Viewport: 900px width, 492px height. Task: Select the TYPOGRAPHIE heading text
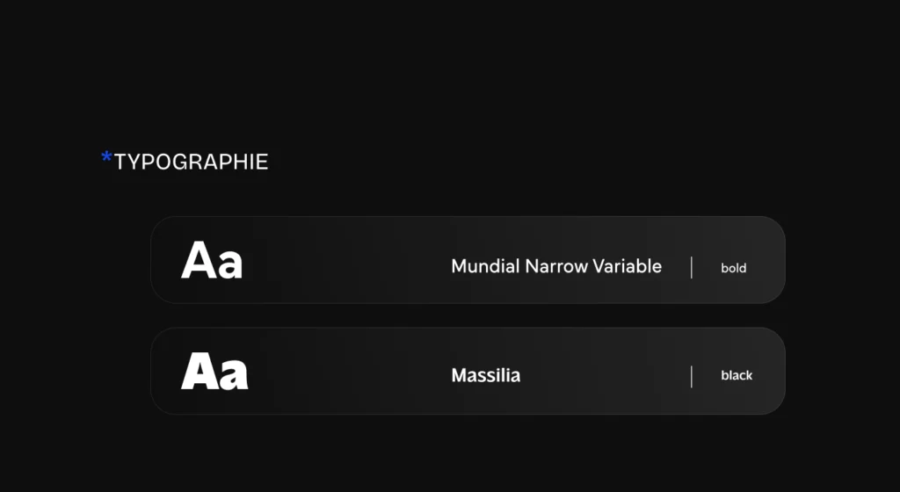[x=191, y=163]
